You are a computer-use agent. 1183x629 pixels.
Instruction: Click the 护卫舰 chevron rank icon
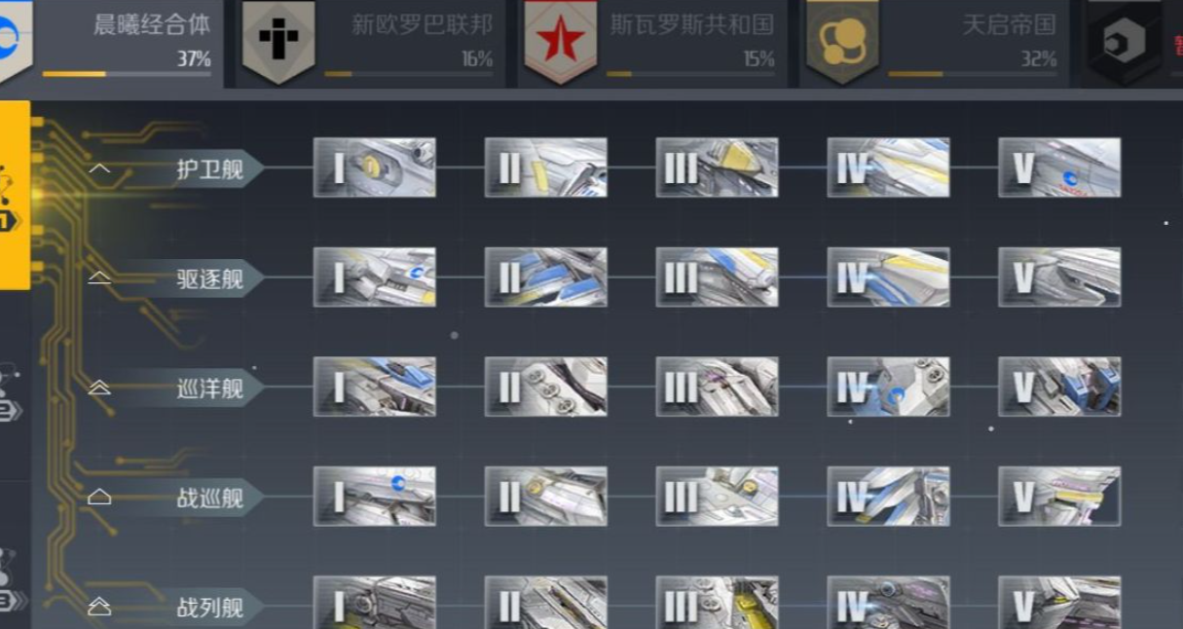(99, 168)
